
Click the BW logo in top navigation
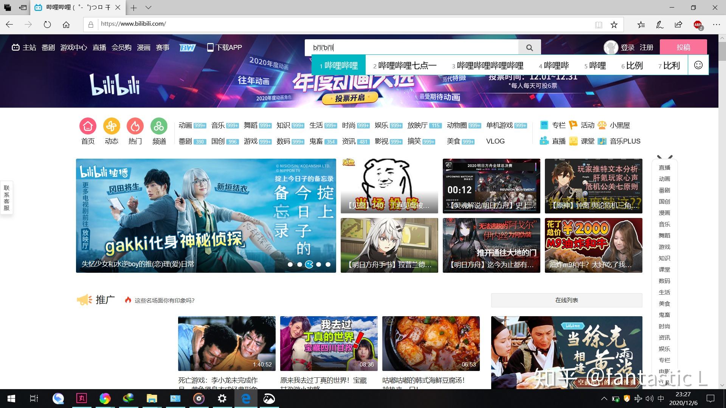click(188, 48)
